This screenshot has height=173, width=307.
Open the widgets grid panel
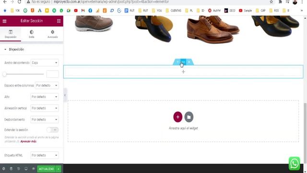pos(59,21)
